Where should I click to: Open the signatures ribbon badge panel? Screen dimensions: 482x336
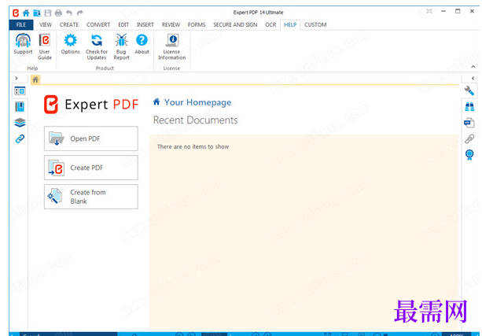pyautogui.click(x=469, y=155)
